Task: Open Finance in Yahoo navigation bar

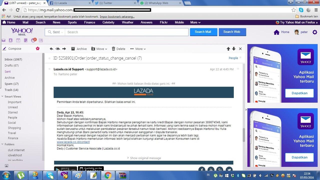Action: pyautogui.click(x=89, y=22)
